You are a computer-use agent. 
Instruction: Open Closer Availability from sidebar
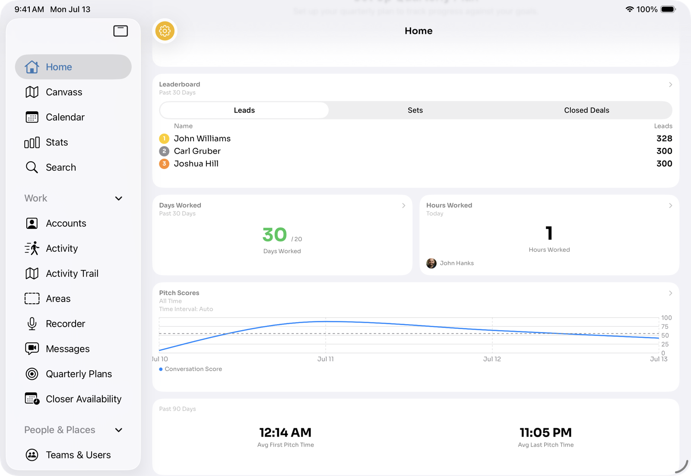point(73,399)
